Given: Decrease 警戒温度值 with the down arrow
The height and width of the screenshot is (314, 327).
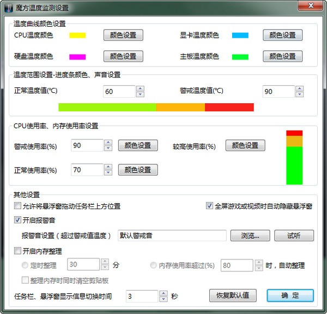Looking at the screenshot, I should [x=299, y=94].
